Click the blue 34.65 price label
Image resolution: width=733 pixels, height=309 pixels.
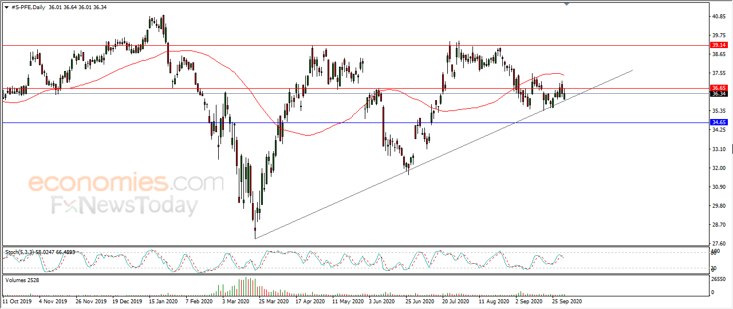(719, 122)
